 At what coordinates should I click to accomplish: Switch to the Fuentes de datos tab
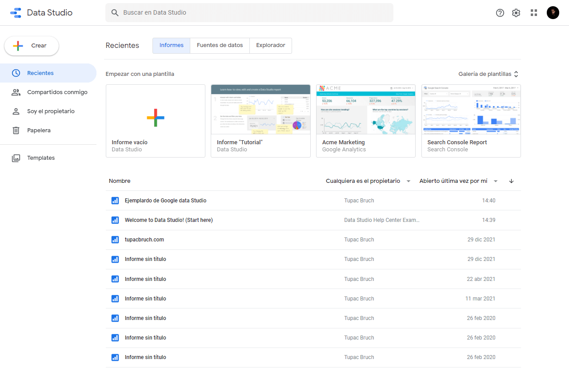220,46
